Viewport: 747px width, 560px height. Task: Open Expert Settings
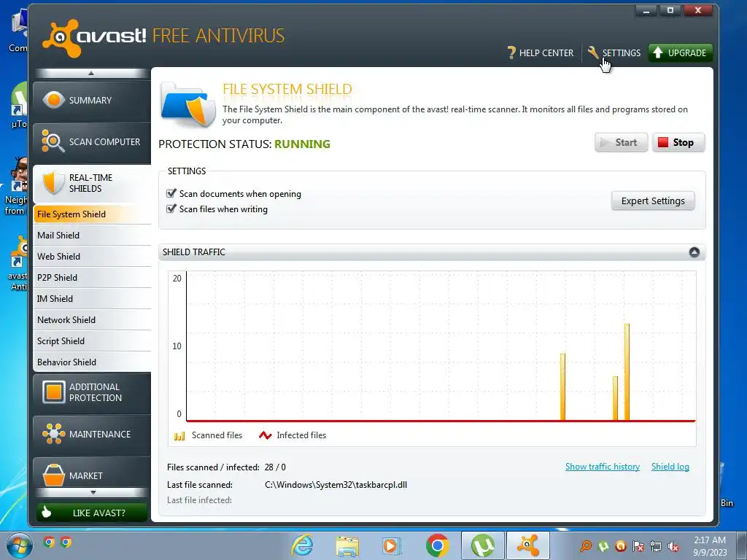(653, 201)
